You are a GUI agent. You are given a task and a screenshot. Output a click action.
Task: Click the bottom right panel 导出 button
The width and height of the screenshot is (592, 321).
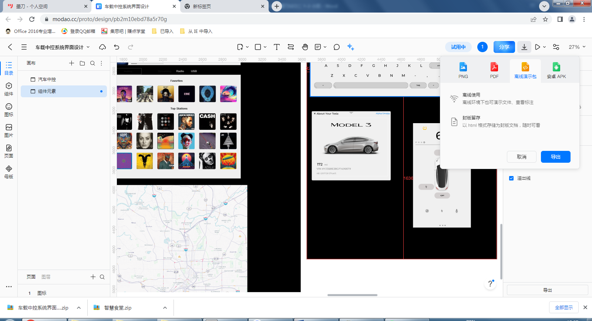click(548, 290)
